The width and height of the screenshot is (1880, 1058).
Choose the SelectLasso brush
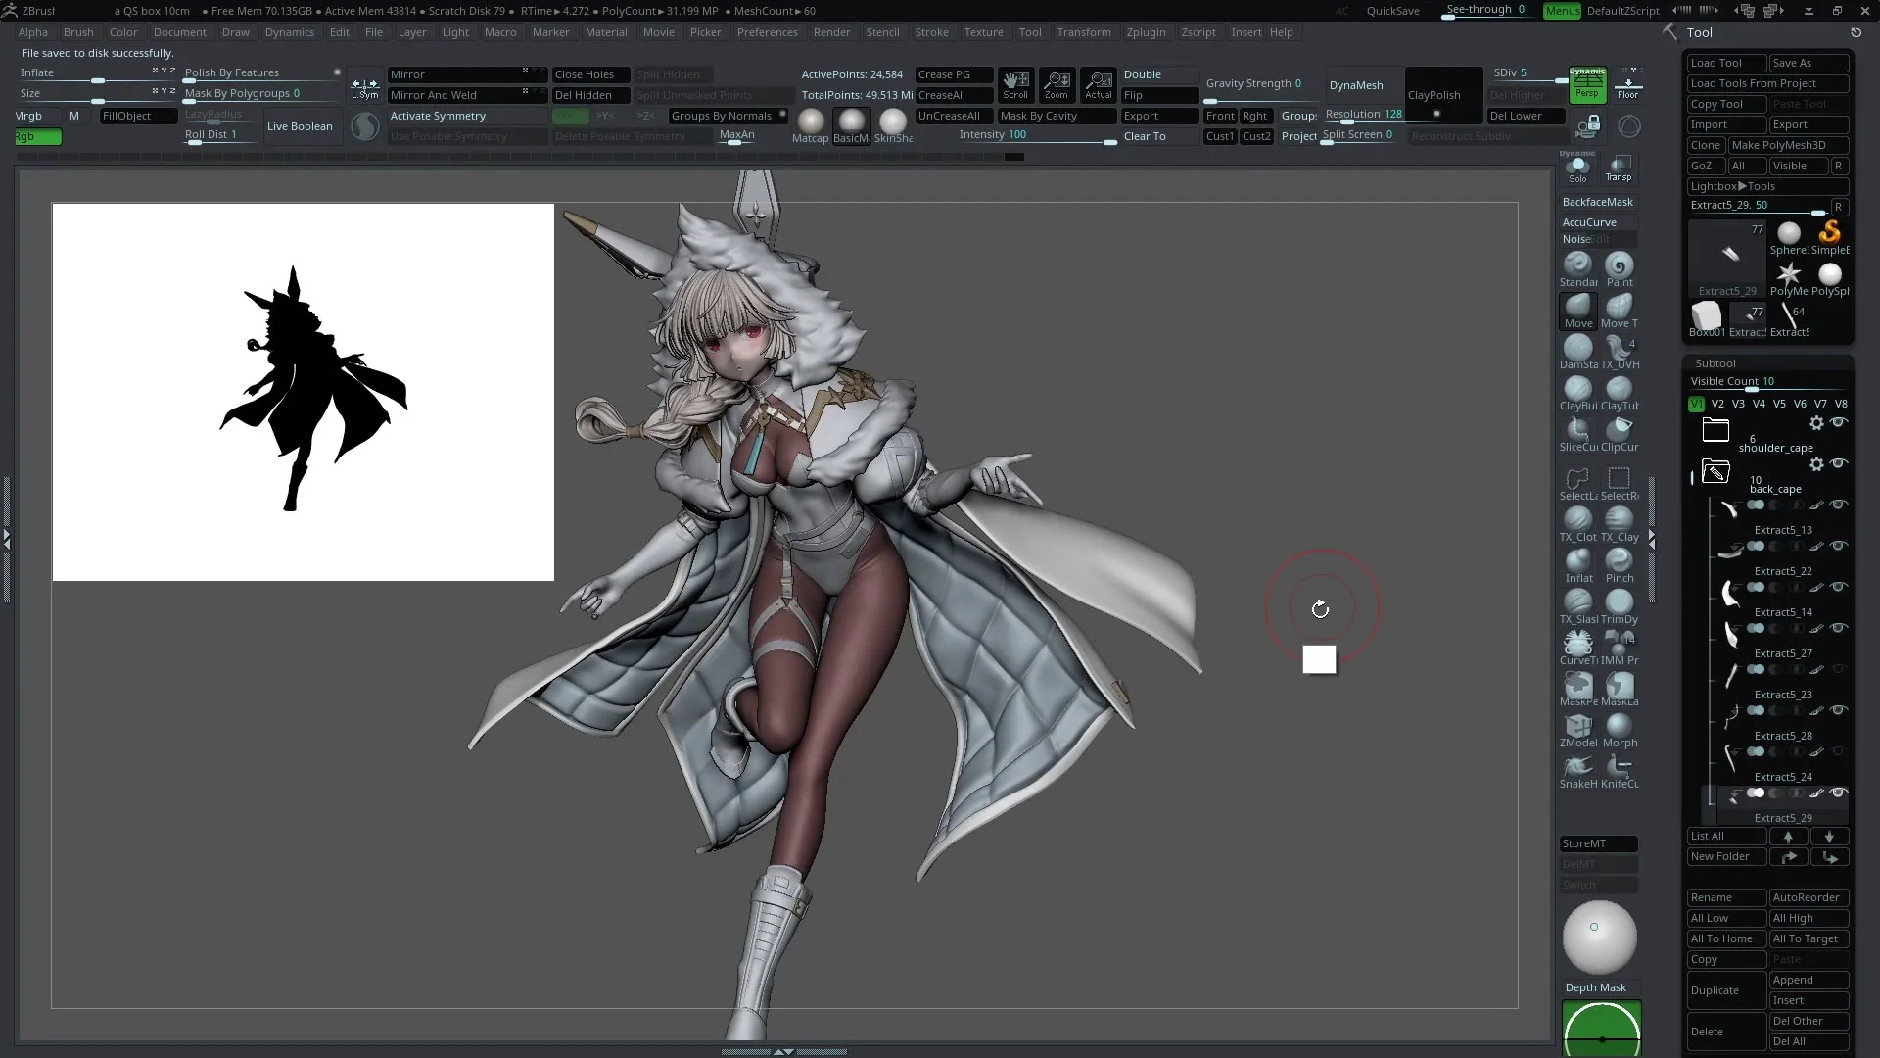click(1577, 483)
